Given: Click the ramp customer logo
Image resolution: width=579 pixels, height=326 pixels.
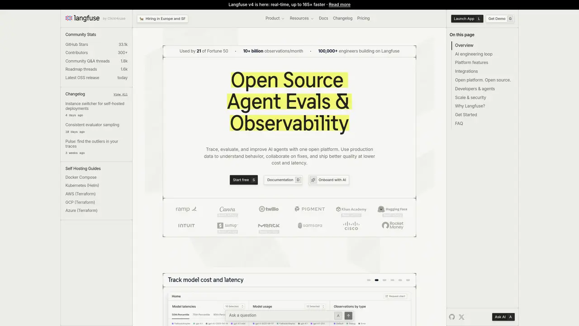Looking at the screenshot, I should (186, 209).
